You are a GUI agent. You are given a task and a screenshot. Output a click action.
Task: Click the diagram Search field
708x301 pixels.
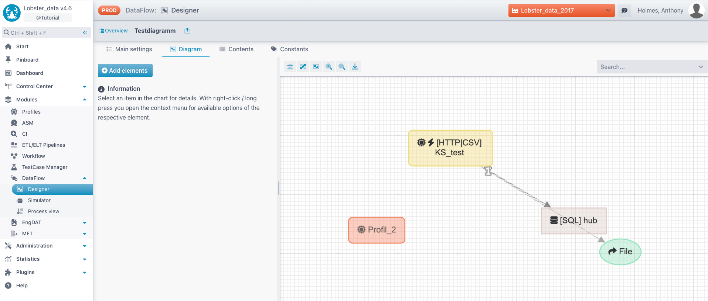(x=647, y=67)
